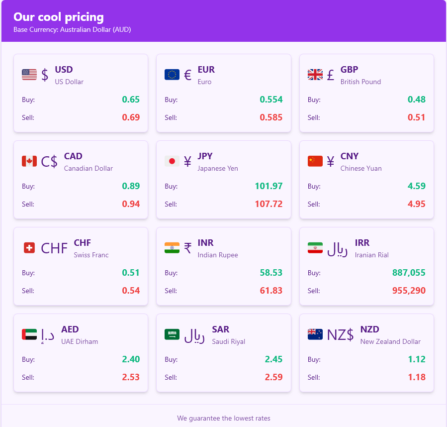Click the JPY buy rate 101.97
This screenshot has height=427, width=447.
[x=268, y=186]
